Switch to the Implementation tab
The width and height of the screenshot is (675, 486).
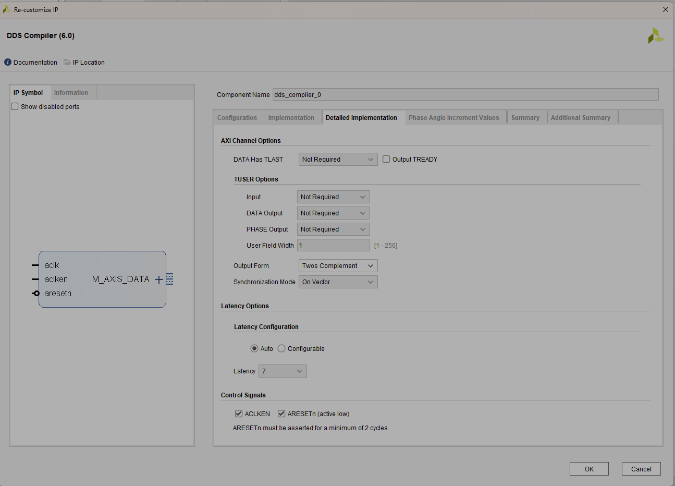[x=291, y=118]
